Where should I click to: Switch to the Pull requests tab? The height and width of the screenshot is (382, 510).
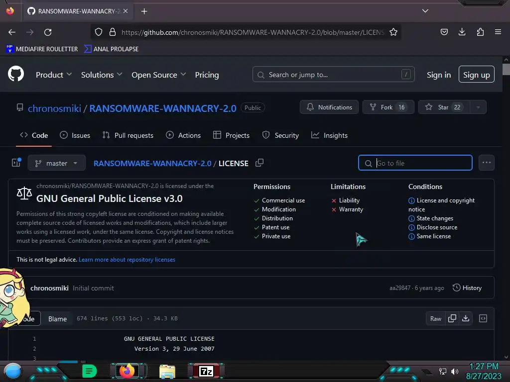[128, 135]
